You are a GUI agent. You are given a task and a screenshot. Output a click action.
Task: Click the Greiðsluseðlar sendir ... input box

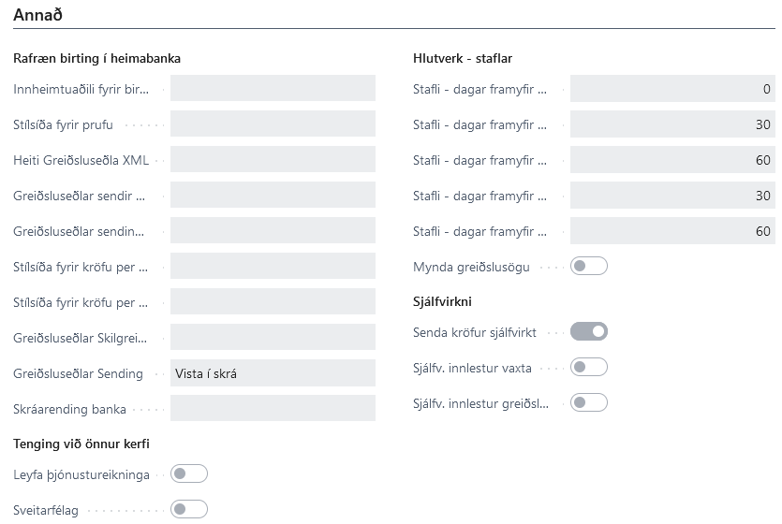273,196
